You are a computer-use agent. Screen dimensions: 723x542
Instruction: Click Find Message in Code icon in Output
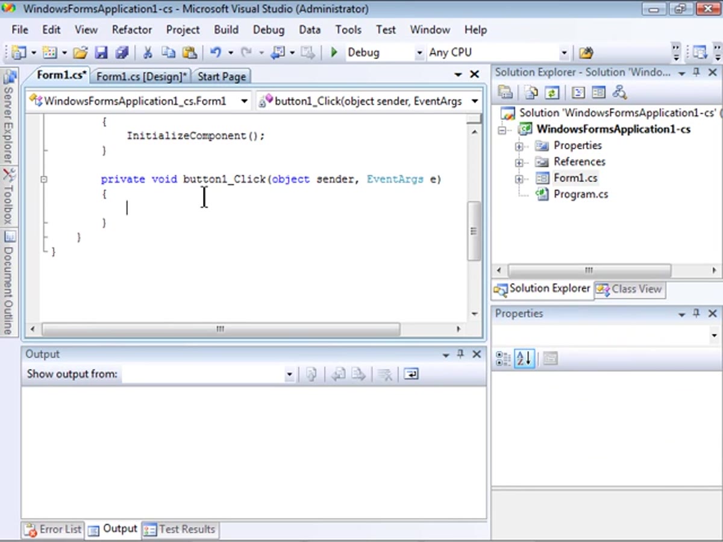click(311, 375)
